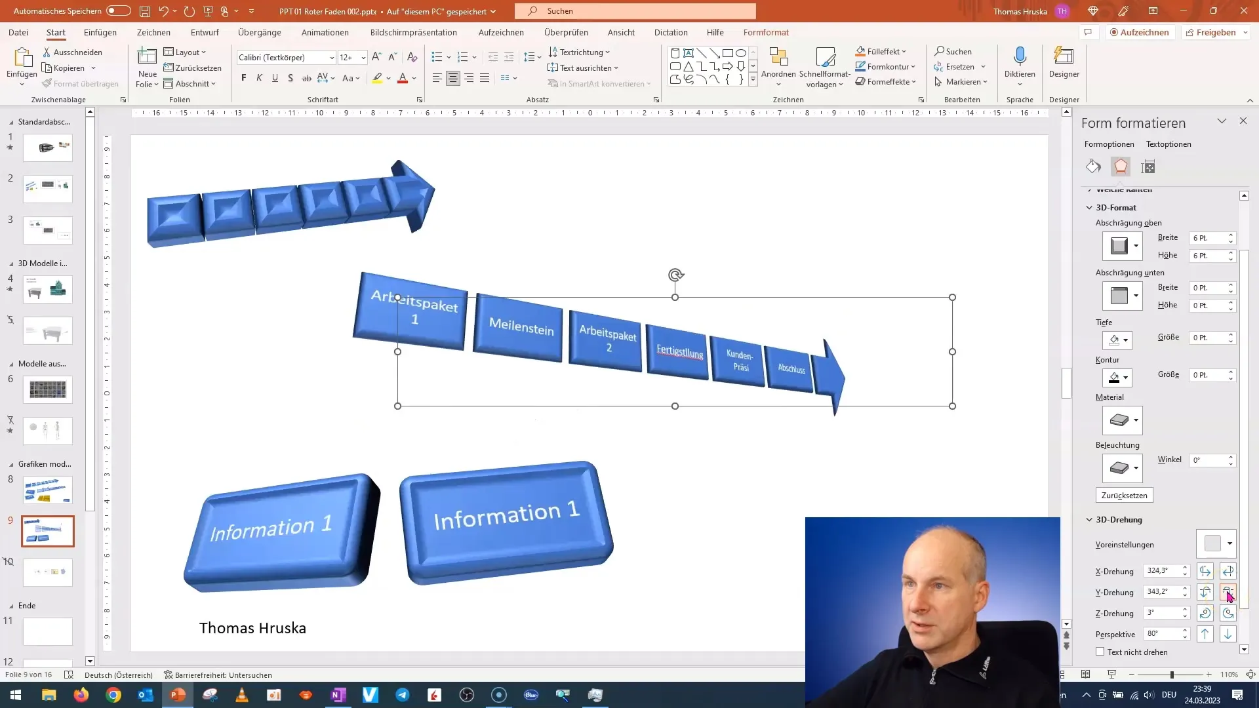Screen dimensions: 1259x708
Task: Open Überübergänge menu in ribbon
Action: tap(260, 32)
